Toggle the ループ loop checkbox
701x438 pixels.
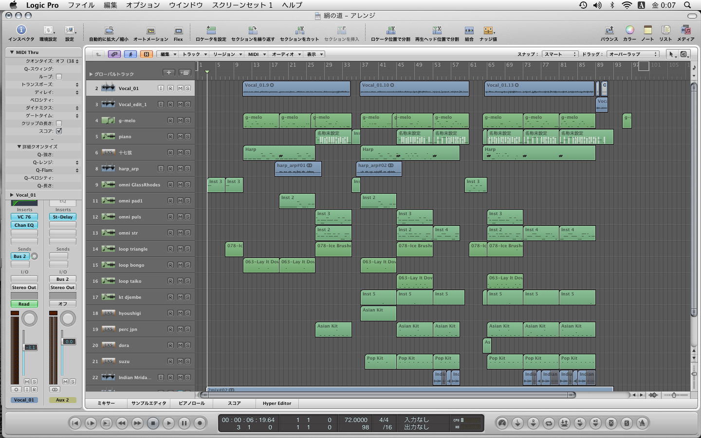pos(59,76)
